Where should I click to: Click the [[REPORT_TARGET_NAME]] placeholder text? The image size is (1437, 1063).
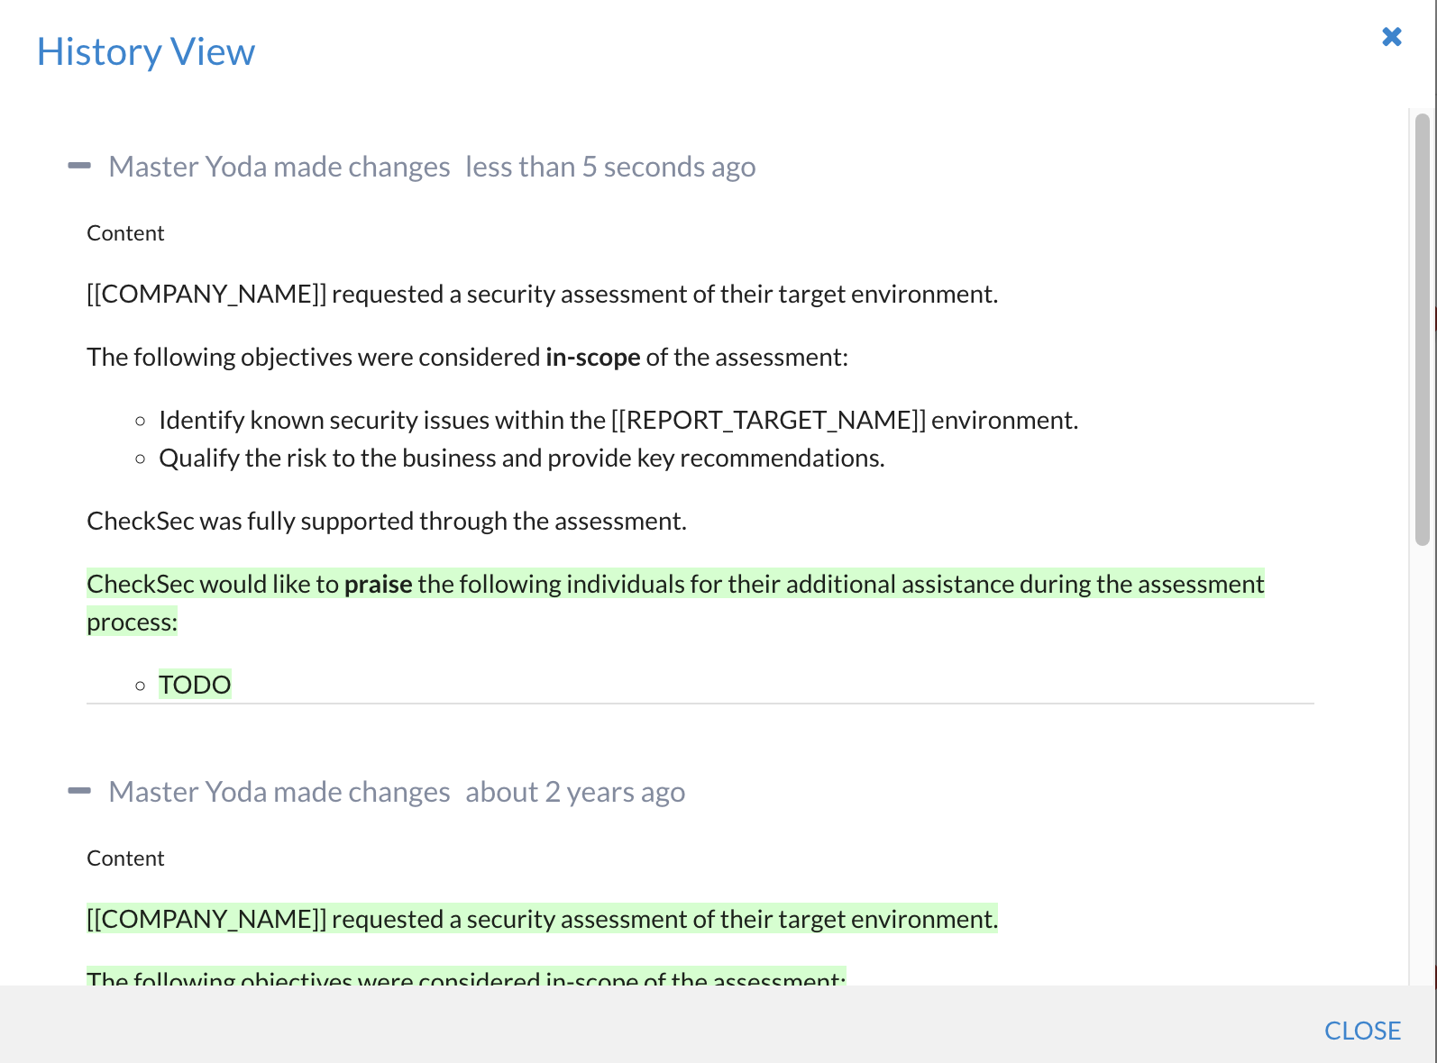click(768, 421)
